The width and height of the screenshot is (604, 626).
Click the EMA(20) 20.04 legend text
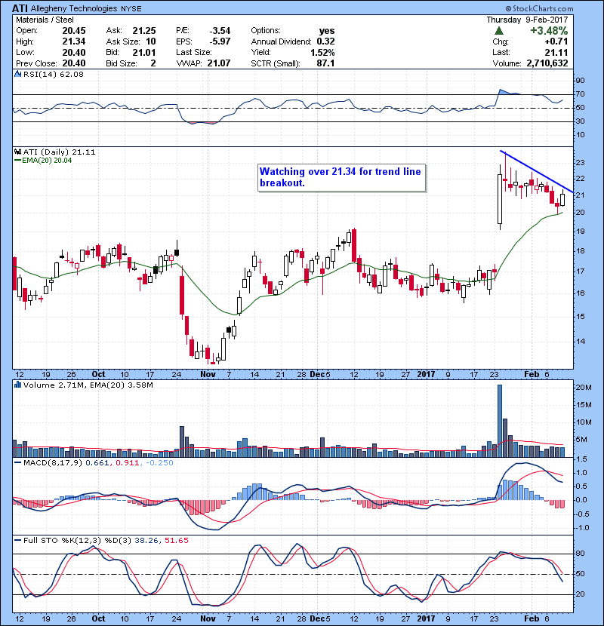tap(47, 161)
